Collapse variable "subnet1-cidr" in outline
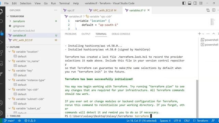 tap(10, 99)
